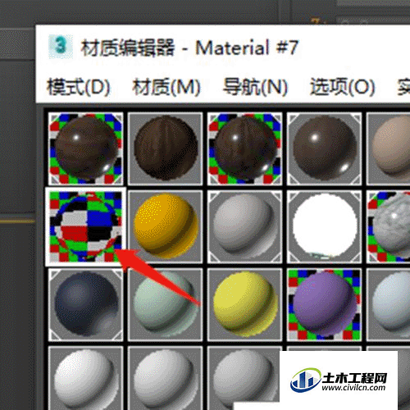
Task: Select the beige sphere sample slot in first row
Action: click(389, 148)
